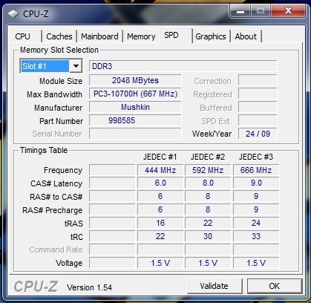Click the Validate button

point(215,286)
